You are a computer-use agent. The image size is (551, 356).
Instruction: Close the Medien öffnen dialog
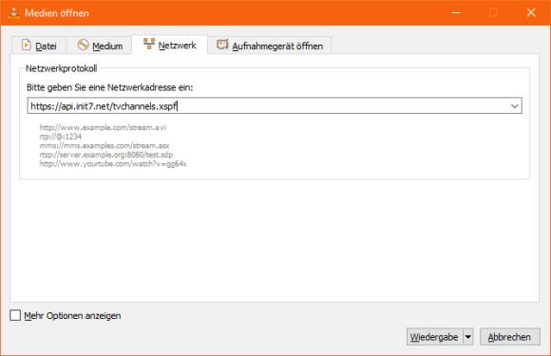click(x=531, y=12)
